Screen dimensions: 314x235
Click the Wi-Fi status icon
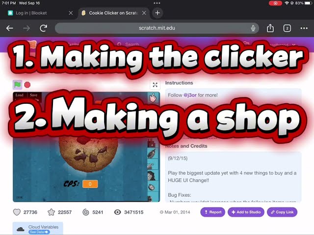287,3
